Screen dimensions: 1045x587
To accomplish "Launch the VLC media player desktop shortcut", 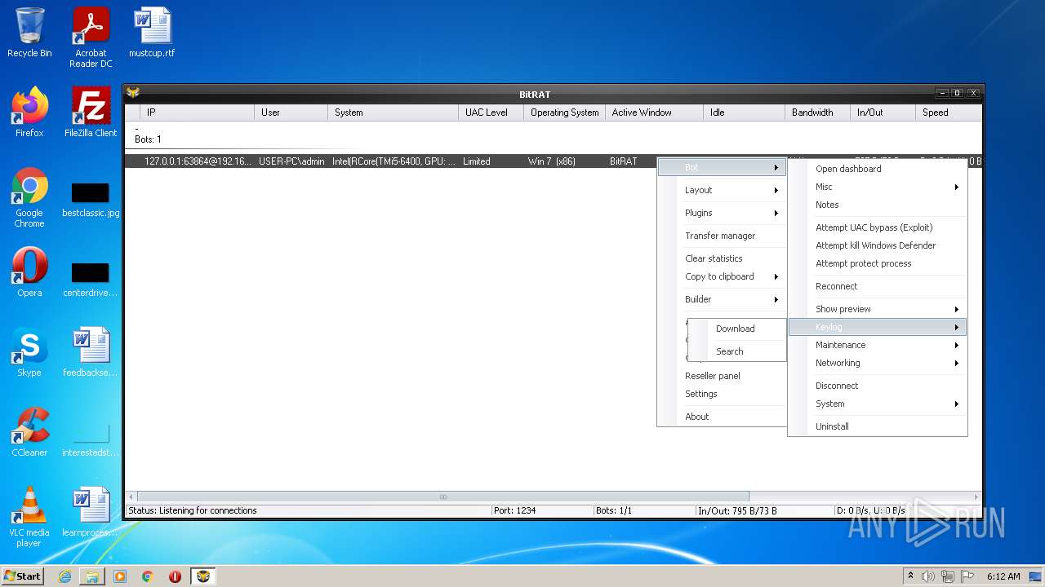I will (29, 517).
